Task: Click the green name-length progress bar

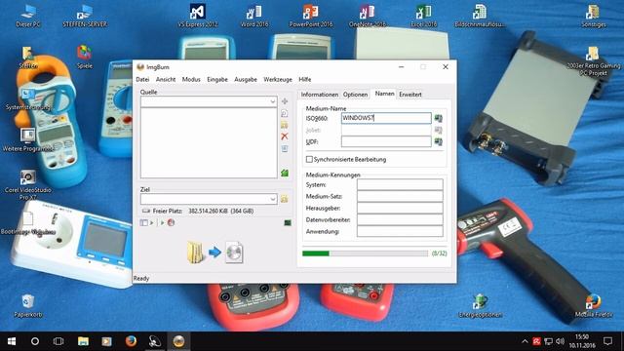Action: [x=365, y=253]
